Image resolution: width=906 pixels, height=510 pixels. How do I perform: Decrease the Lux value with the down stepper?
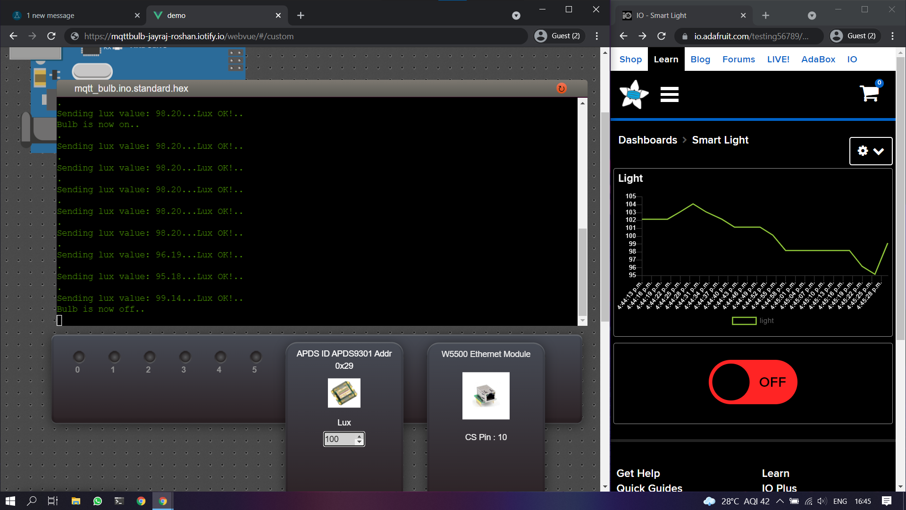pyautogui.click(x=359, y=442)
